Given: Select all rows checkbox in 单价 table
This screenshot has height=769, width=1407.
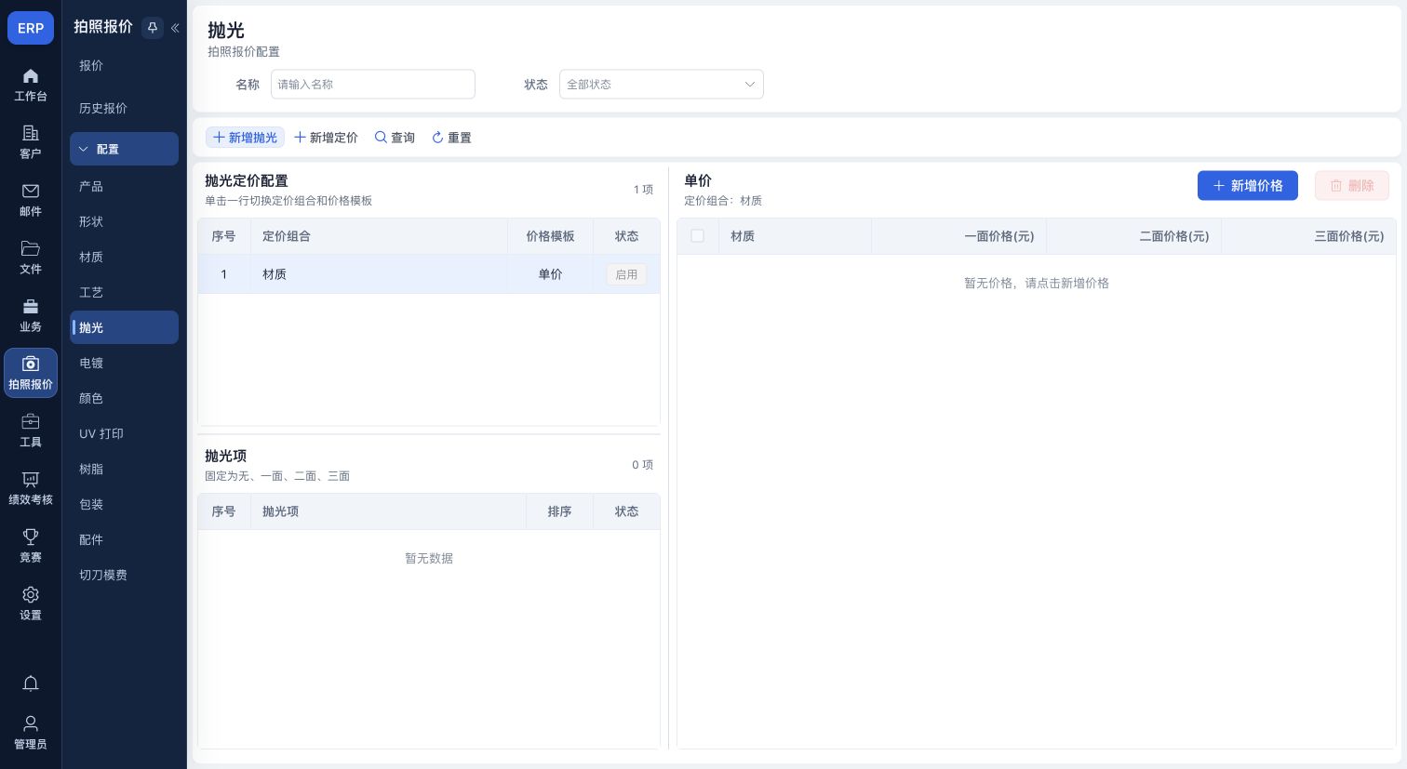Looking at the screenshot, I should [697, 236].
